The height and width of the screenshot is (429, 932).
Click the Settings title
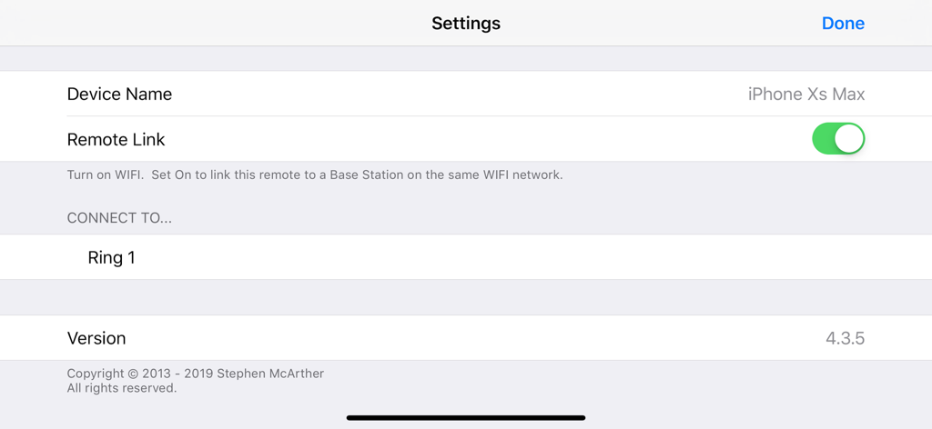point(466,24)
